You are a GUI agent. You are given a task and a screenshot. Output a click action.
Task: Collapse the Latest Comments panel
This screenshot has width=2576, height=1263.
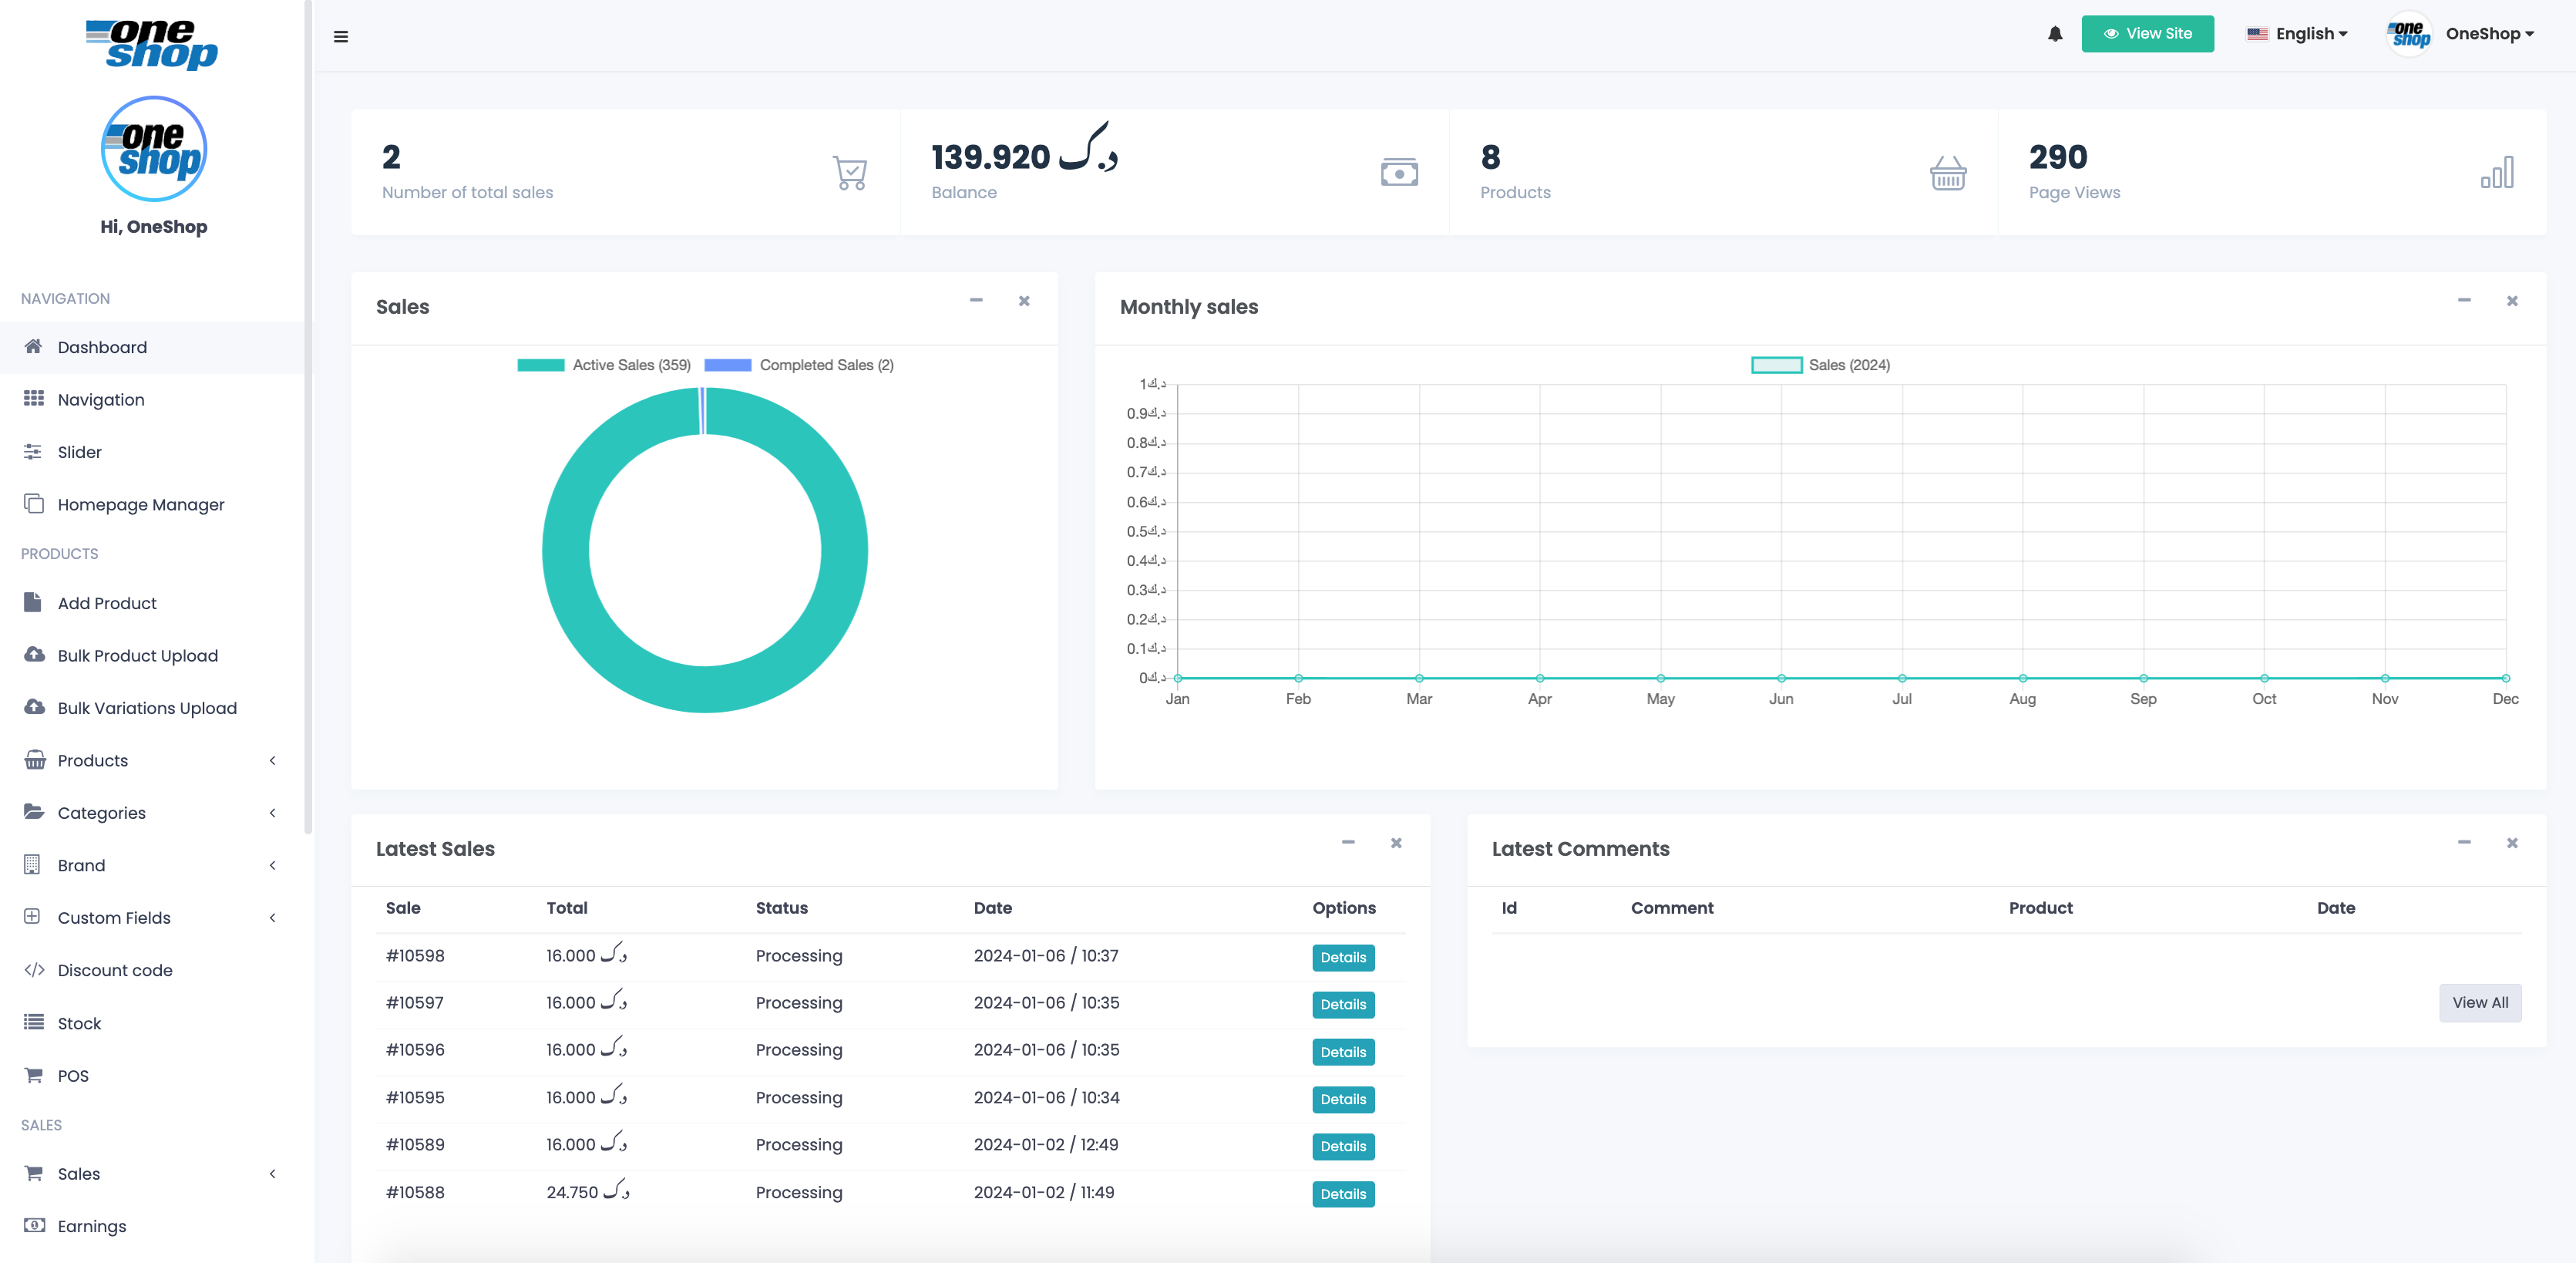click(2464, 843)
